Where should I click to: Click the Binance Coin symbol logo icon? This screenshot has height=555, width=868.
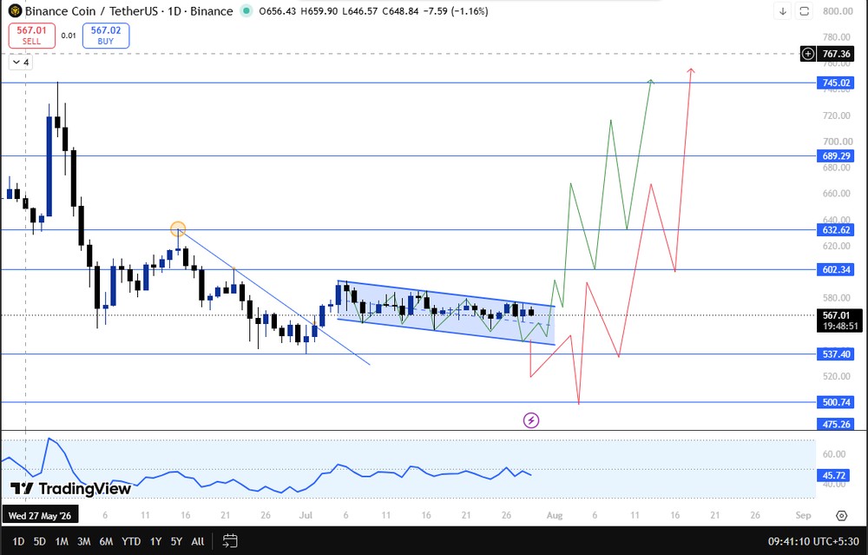point(15,10)
